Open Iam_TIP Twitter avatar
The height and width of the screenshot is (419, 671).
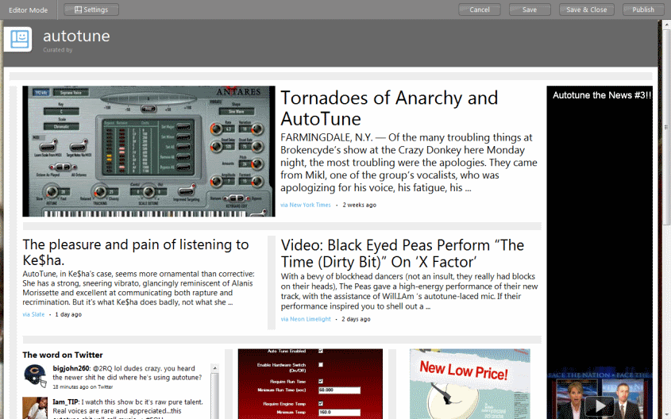[x=35, y=409]
